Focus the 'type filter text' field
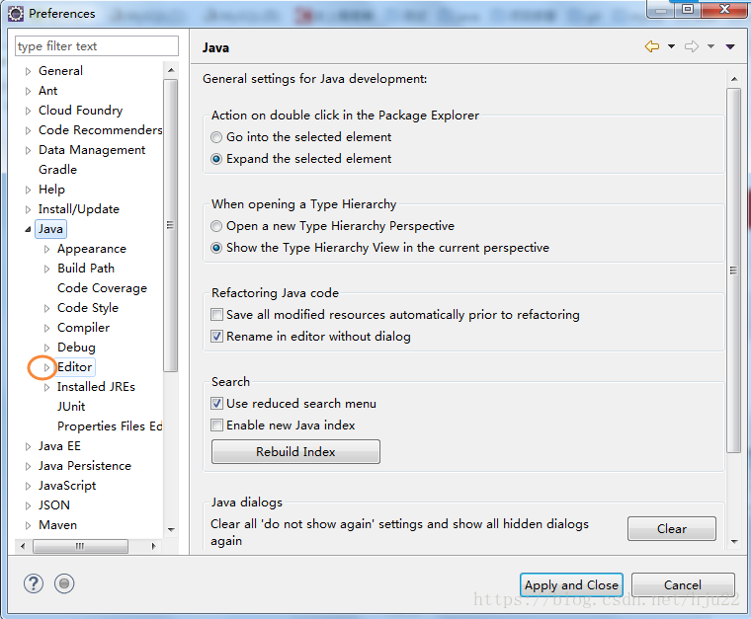 [97, 46]
